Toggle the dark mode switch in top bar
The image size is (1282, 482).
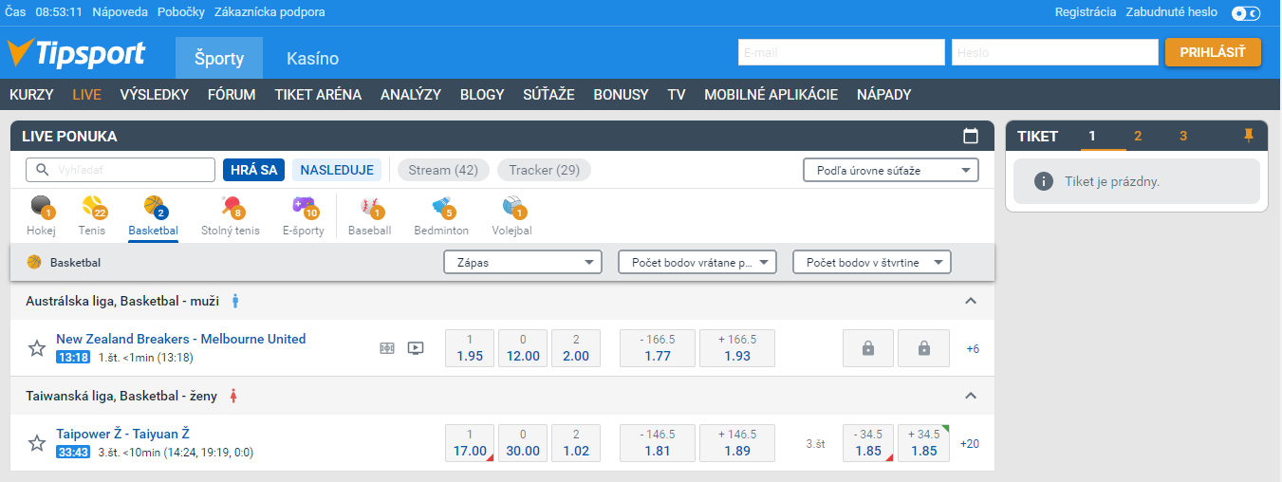[x=1245, y=13]
